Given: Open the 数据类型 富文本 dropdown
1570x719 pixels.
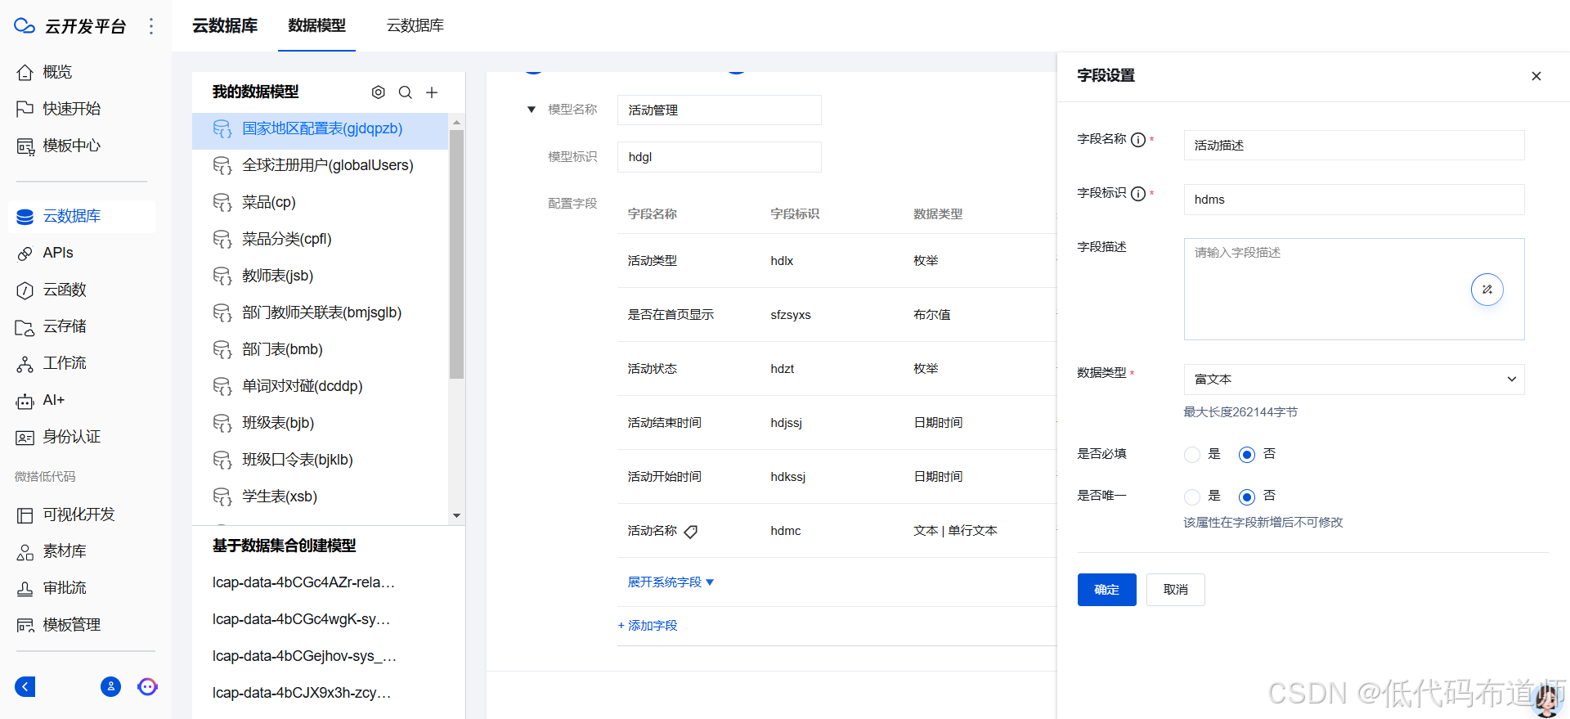Looking at the screenshot, I should click(x=1353, y=380).
